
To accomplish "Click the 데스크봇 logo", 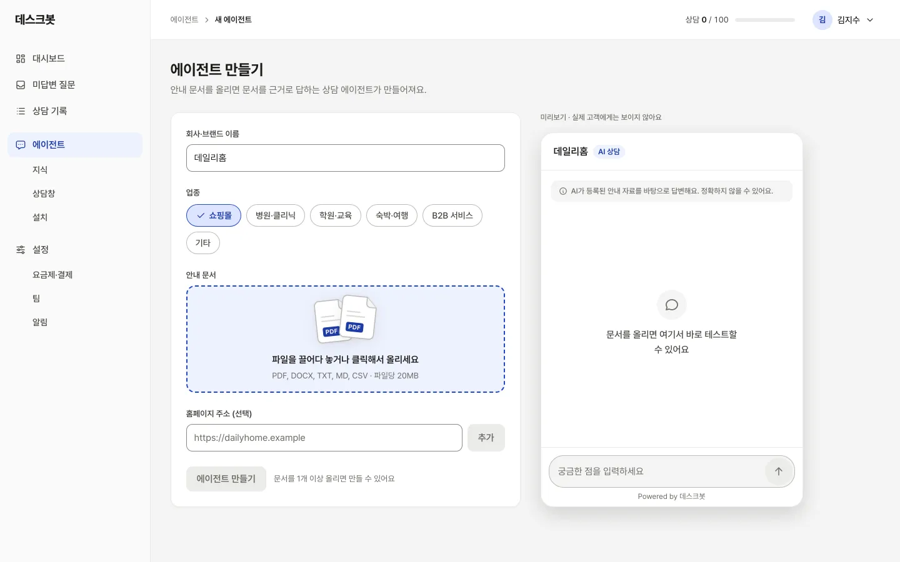I will point(35,19).
